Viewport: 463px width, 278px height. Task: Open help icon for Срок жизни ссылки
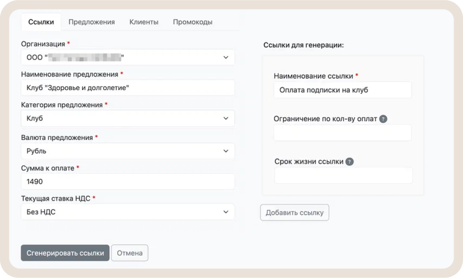349,162
